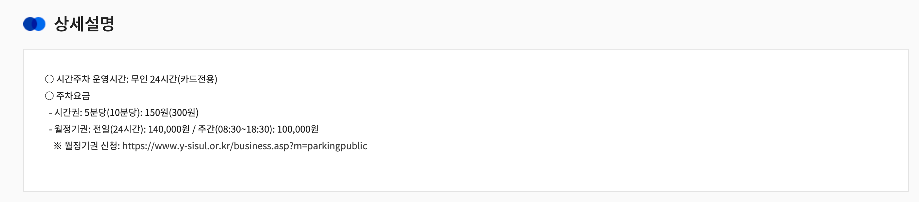Open the y-sisul.or.kr parkingpublic link
Viewport: 919px width, 202px height.
tap(244, 146)
